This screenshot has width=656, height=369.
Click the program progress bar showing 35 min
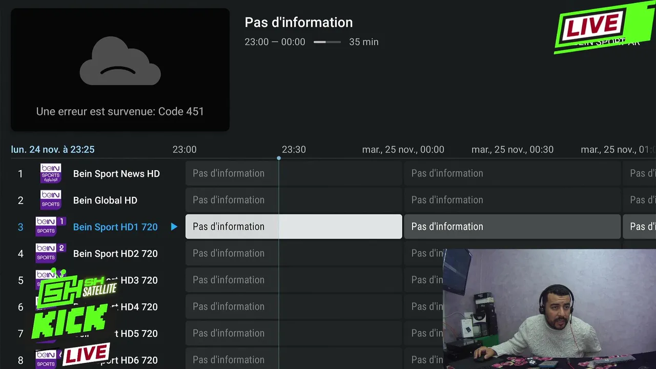pos(327,42)
